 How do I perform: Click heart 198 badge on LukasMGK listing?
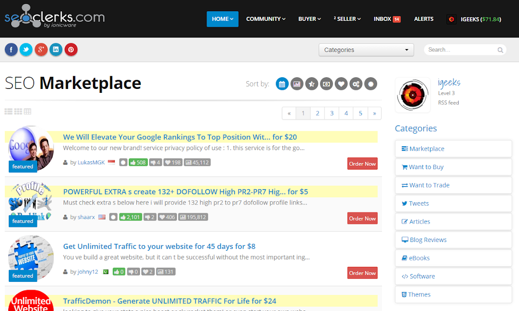coord(173,162)
